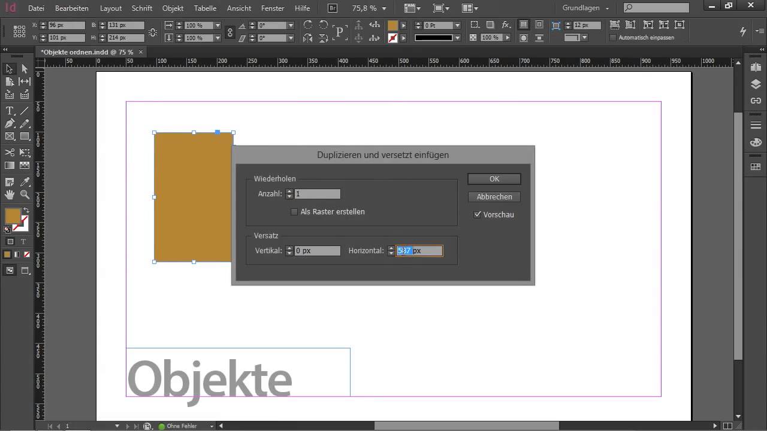Viewport: 767px width, 431px height.
Task: Select the Direct Selection tool (white arrow)
Action: coord(25,69)
